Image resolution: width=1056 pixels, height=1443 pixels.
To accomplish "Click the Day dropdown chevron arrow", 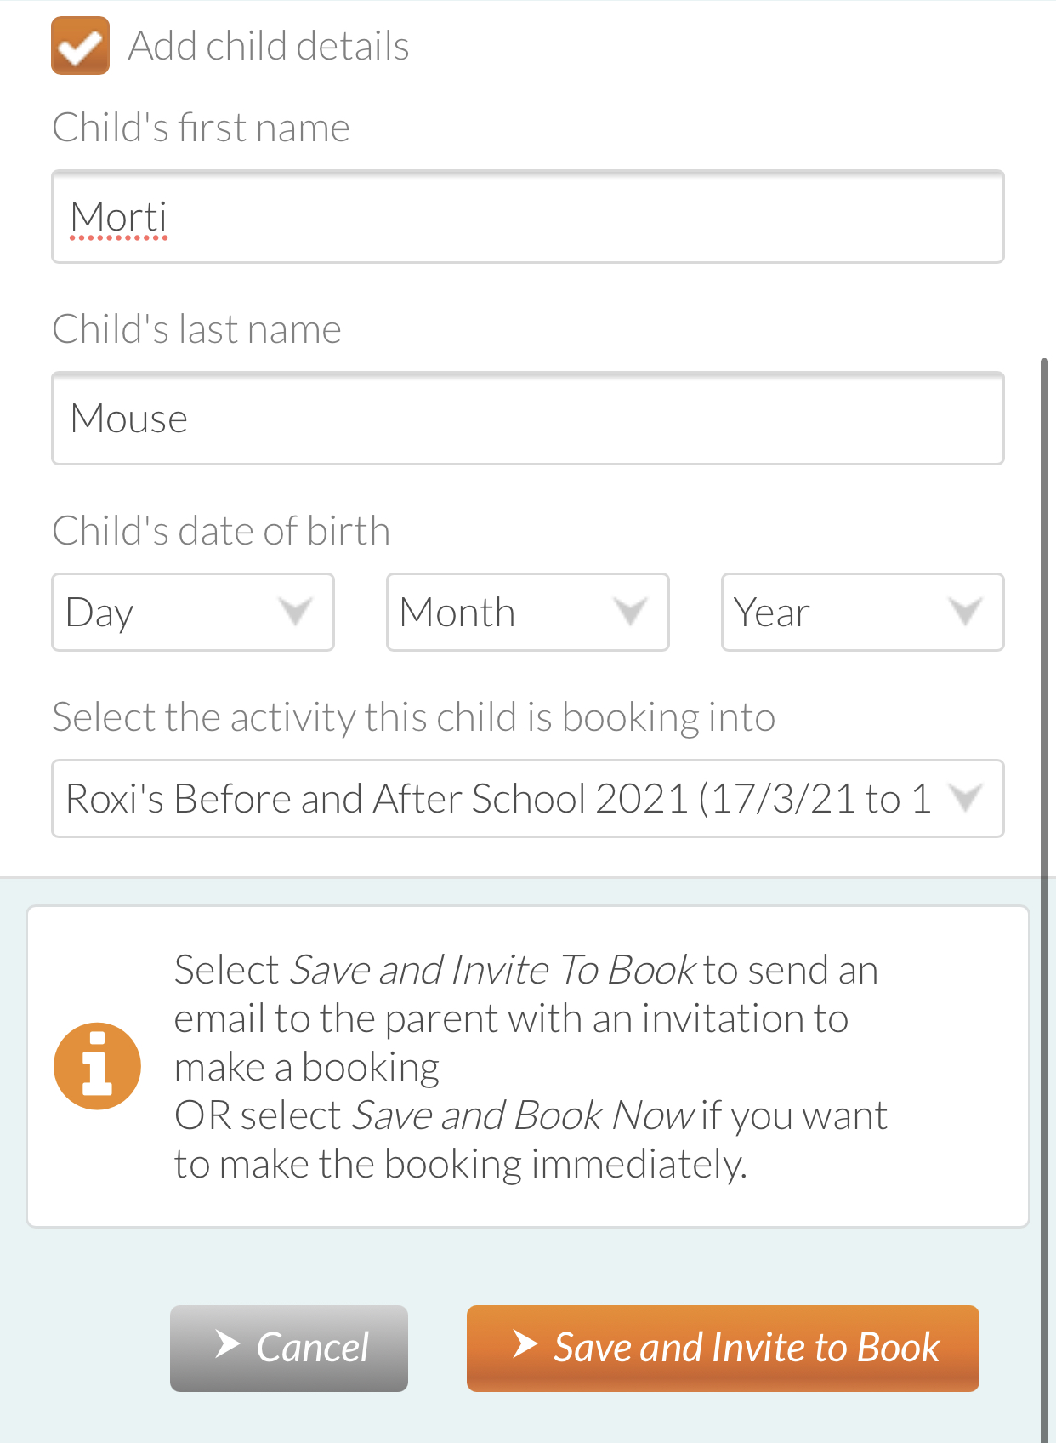I will 295,612.
